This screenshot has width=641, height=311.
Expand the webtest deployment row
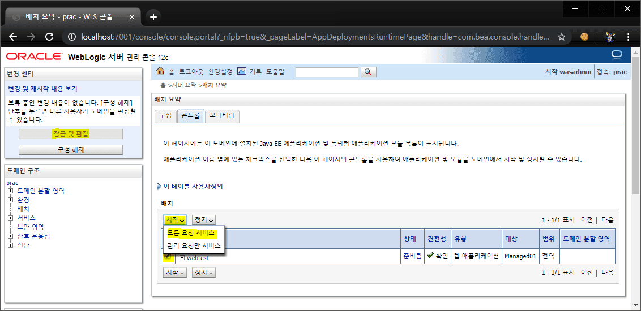(x=182, y=257)
